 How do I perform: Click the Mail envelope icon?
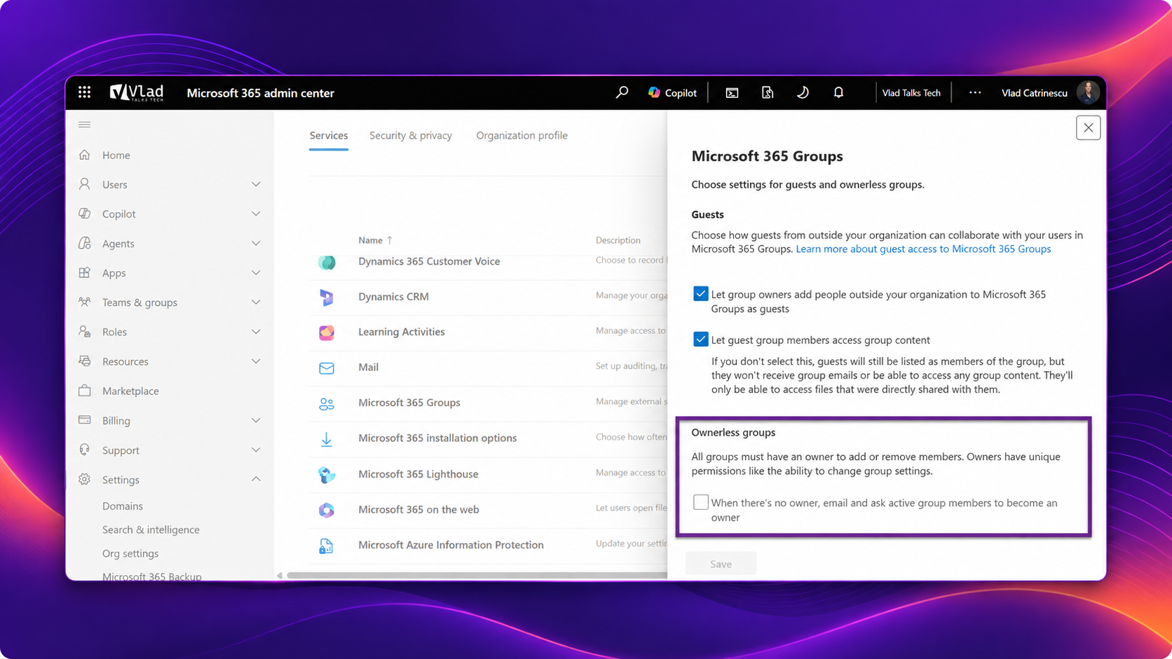(327, 368)
